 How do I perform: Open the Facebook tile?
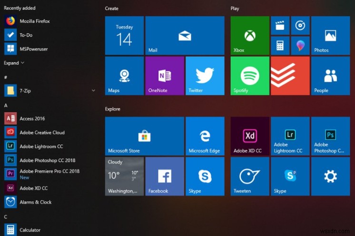(x=165, y=176)
